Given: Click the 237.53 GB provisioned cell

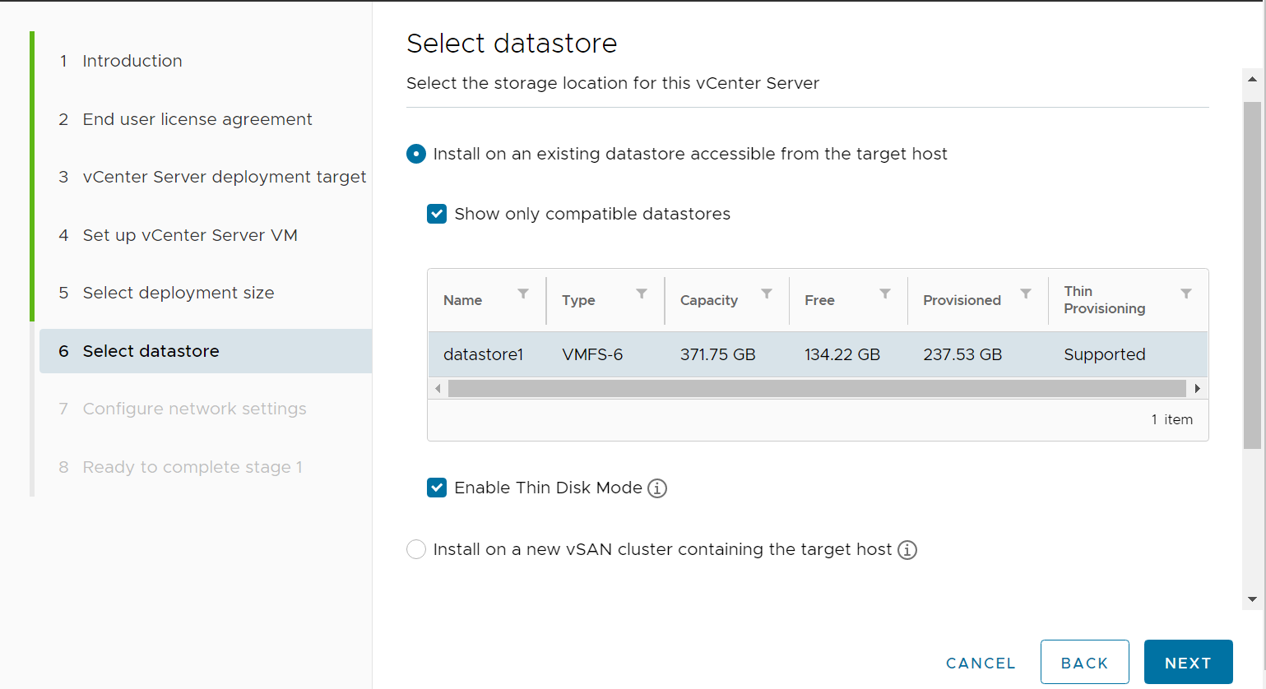Looking at the screenshot, I should click(962, 354).
